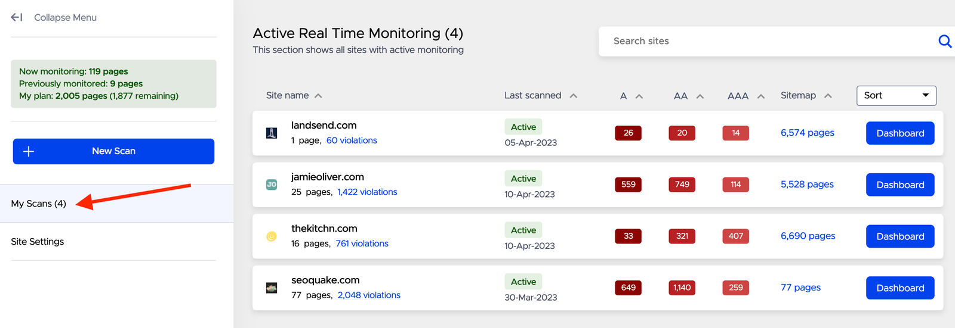Viewport: 955px width, 328px height.
Task: Click the seoquake.com site favicon
Action: click(272, 288)
